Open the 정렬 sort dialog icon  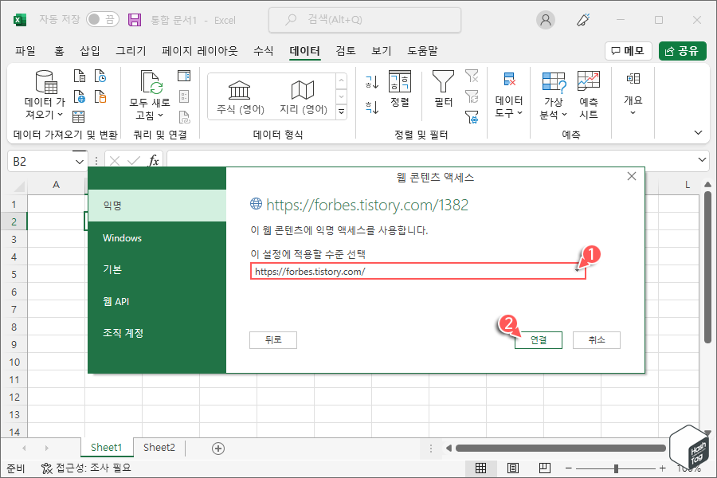pyautogui.click(x=399, y=88)
